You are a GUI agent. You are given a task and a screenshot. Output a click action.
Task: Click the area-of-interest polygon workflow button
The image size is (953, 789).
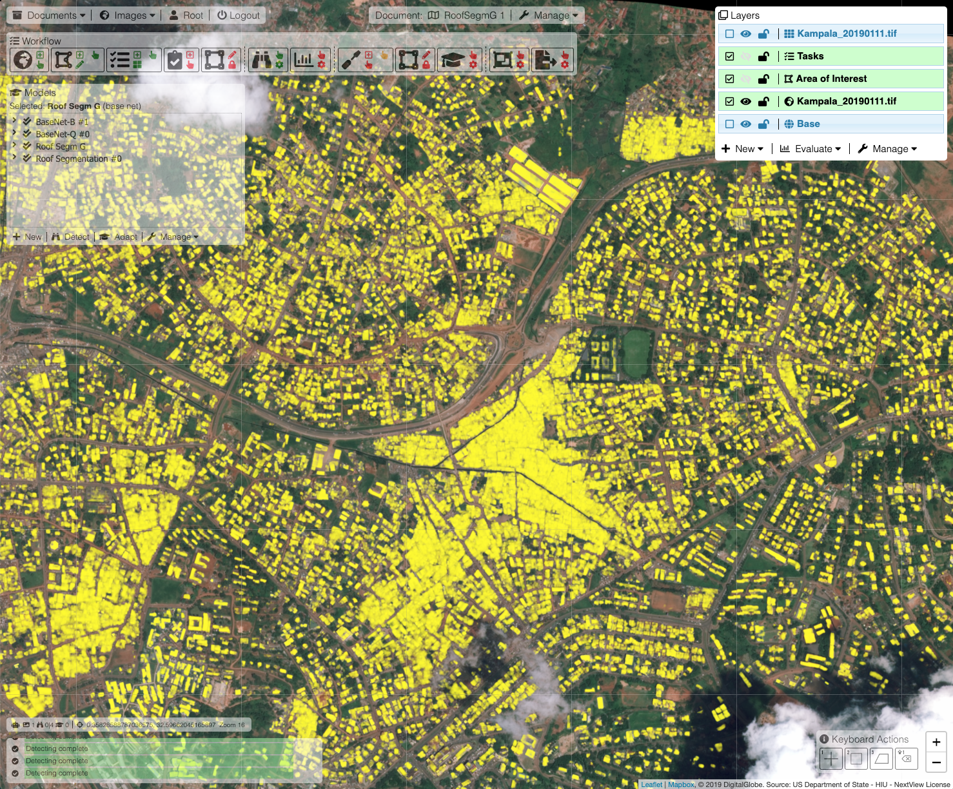77,60
